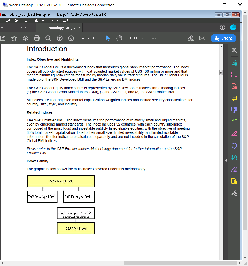Click the blue Share button
This screenshot has width=248, height=266.
pos(223,38)
